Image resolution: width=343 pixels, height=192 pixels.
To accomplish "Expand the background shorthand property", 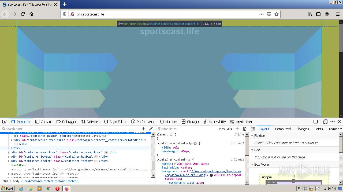I will pyautogui.click(x=181, y=171).
